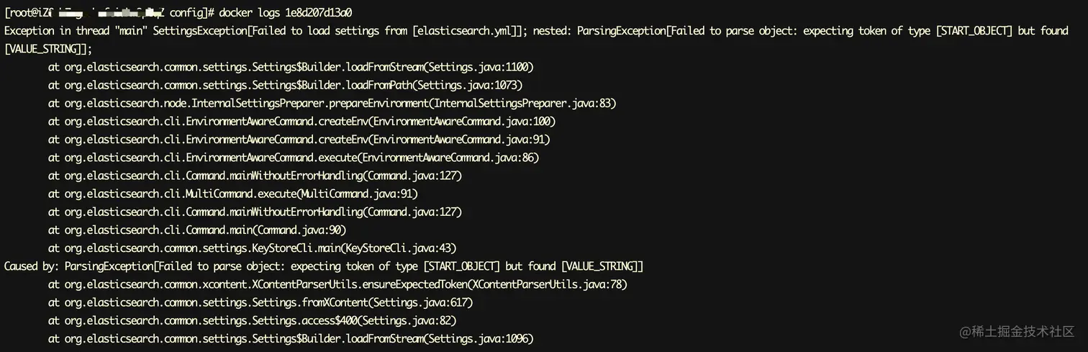Click the loadFromPath Settings.java:1073 line
The image size is (1088, 352).
coord(285,86)
